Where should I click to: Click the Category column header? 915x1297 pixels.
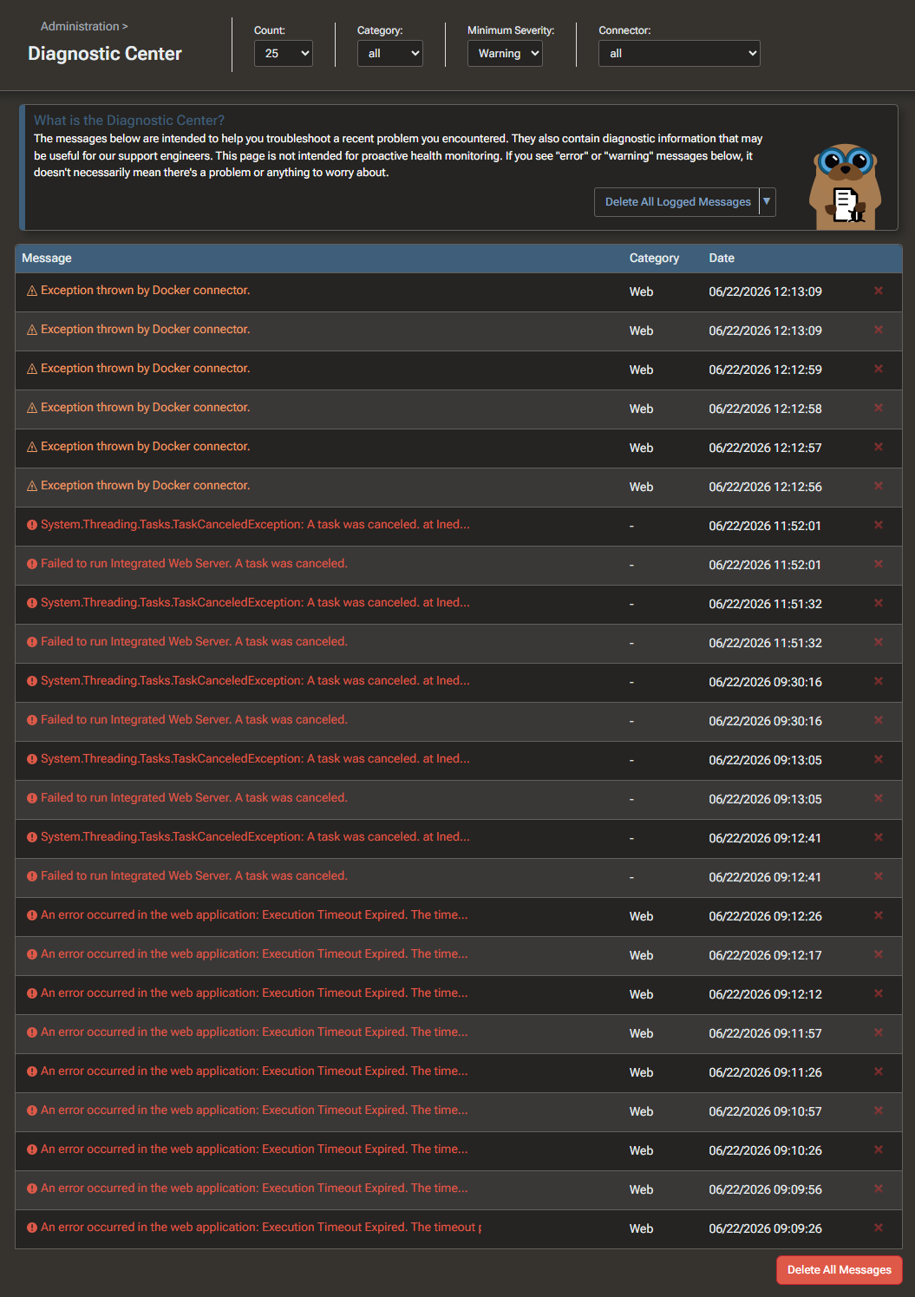[x=654, y=259]
